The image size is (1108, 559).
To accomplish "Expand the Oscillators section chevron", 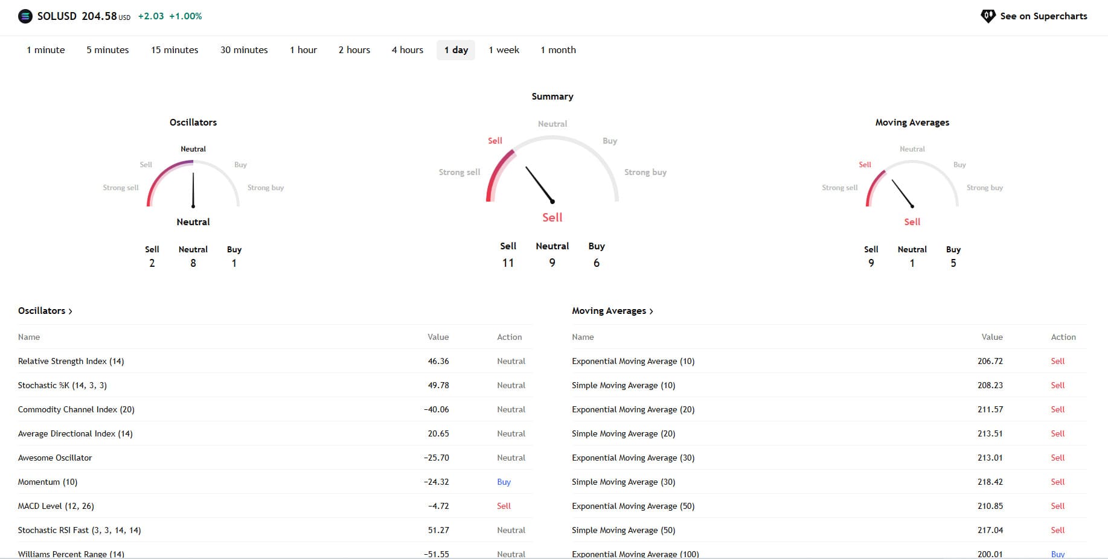I will pos(71,311).
